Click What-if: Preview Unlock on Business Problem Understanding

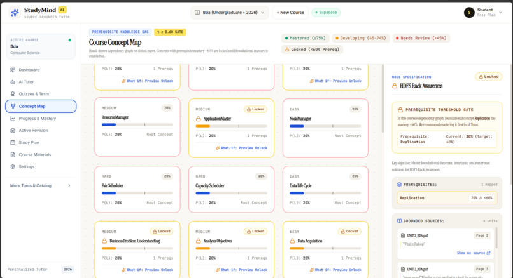click(148, 270)
